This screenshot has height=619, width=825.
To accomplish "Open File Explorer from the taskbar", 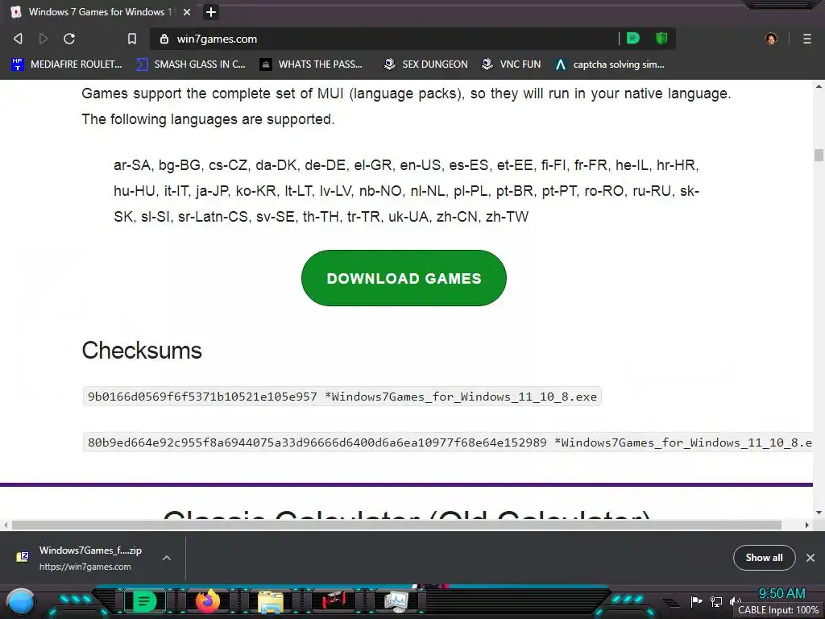I will click(x=271, y=601).
